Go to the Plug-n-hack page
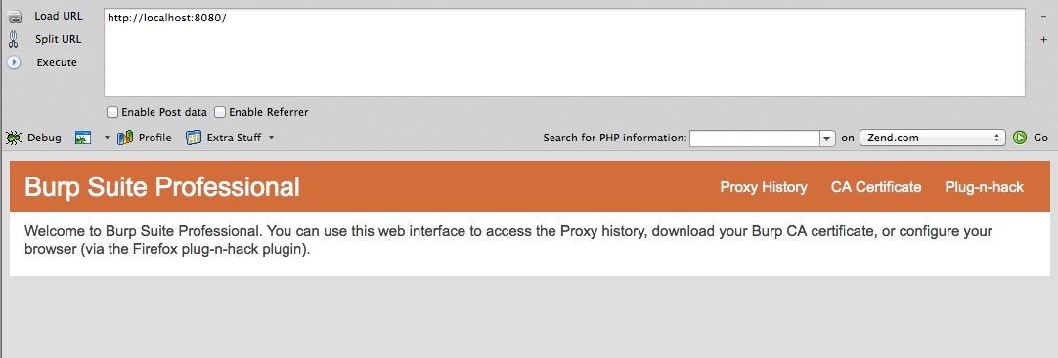Screen dimensions: 1058x358 [984, 187]
